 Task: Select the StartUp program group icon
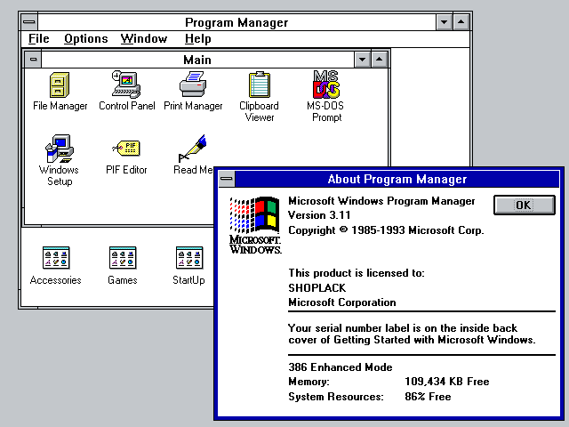189,258
